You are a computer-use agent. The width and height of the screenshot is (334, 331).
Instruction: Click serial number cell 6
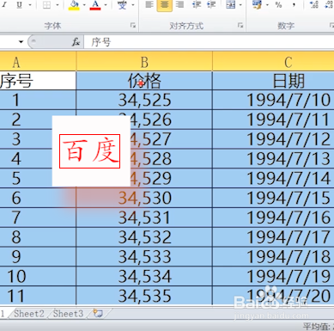coord(38,198)
